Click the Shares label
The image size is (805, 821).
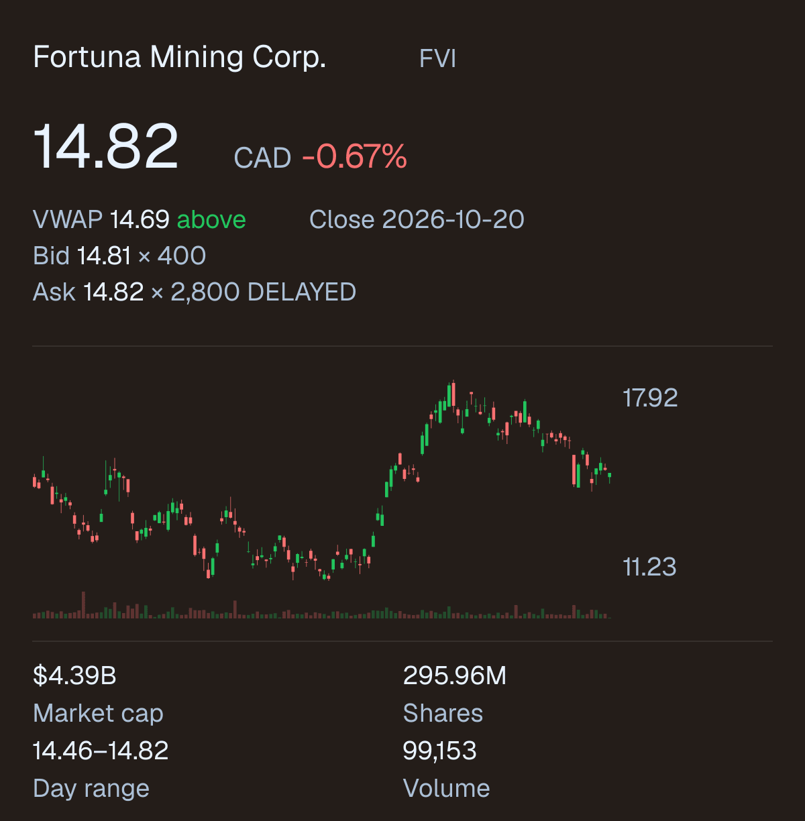coord(443,713)
